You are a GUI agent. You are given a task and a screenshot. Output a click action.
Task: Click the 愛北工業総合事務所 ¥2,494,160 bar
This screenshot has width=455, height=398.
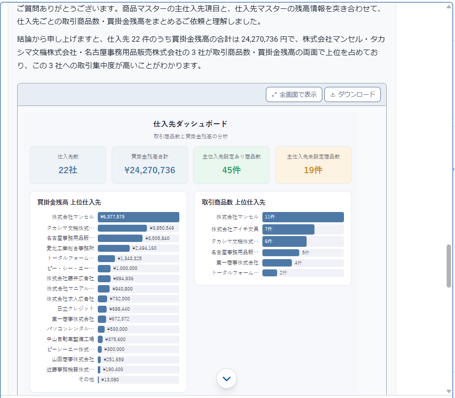114,248
